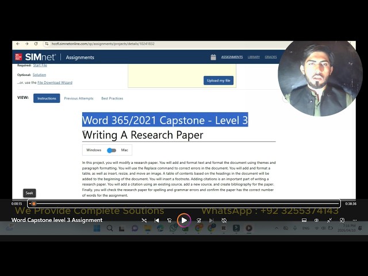Click the McGraw Hill SIMnet logo
The image size is (368, 276).
(x=35, y=57)
